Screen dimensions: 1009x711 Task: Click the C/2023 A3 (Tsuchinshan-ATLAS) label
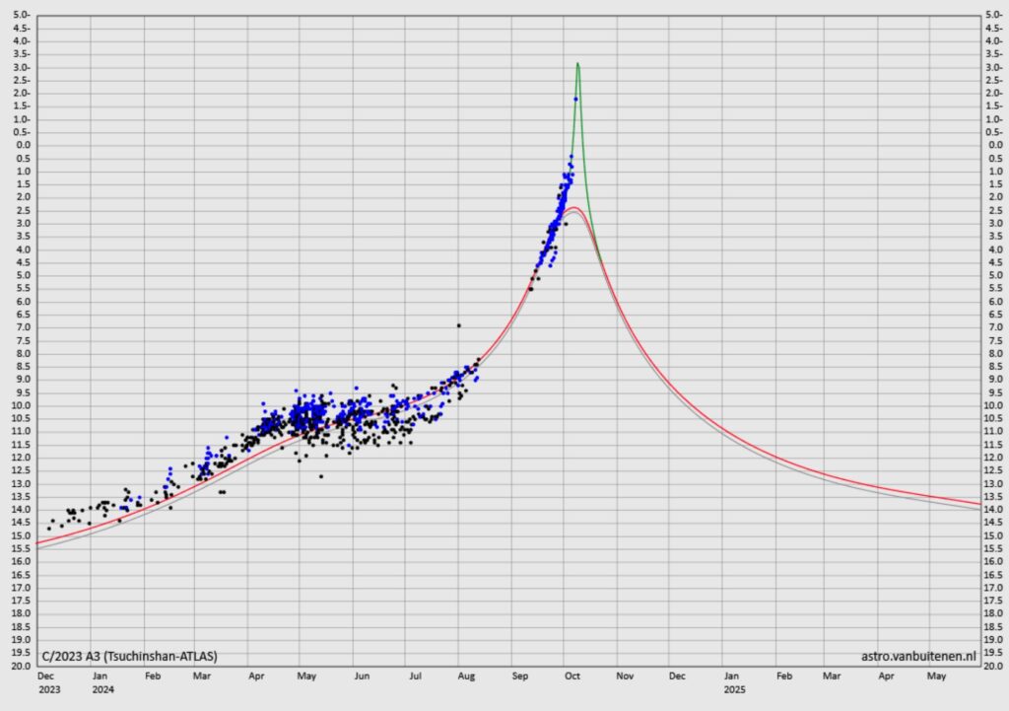pos(129,656)
